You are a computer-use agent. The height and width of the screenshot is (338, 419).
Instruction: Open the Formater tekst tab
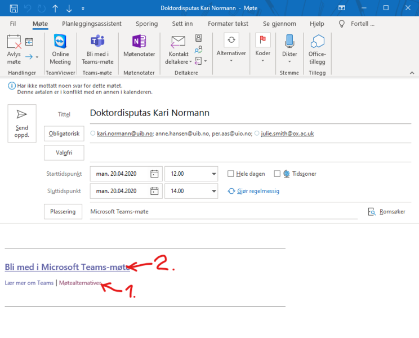(x=228, y=24)
